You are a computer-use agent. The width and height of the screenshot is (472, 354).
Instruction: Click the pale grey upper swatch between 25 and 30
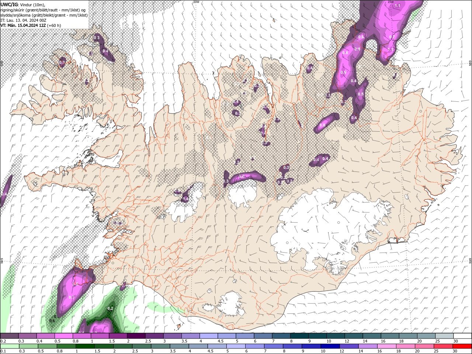tap(444, 336)
